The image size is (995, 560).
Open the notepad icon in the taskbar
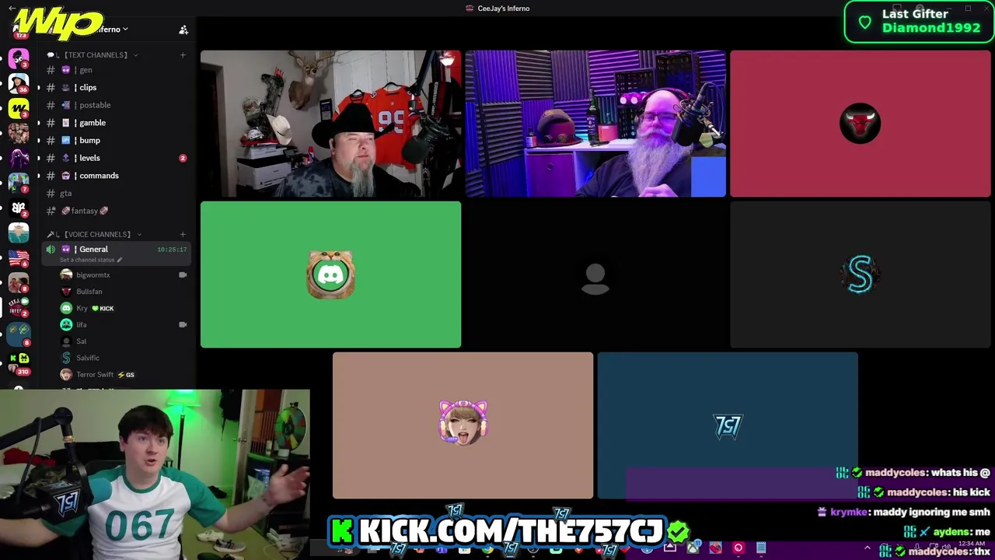click(761, 548)
